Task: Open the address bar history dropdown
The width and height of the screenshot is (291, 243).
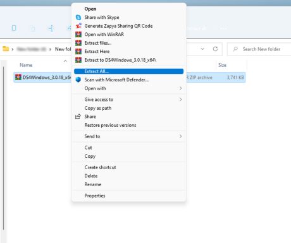Action: point(202,49)
